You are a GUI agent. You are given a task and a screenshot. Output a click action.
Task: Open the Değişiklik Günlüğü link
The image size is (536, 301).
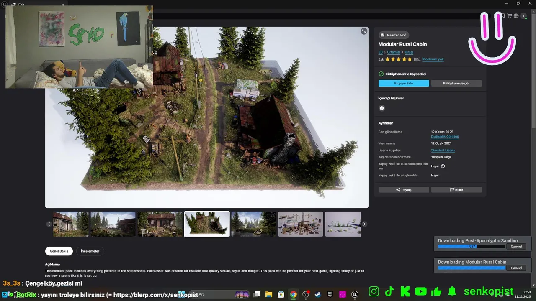[445, 137]
